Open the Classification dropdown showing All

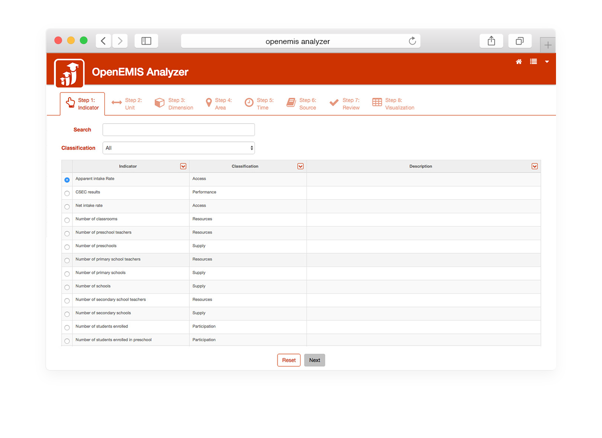(179, 148)
